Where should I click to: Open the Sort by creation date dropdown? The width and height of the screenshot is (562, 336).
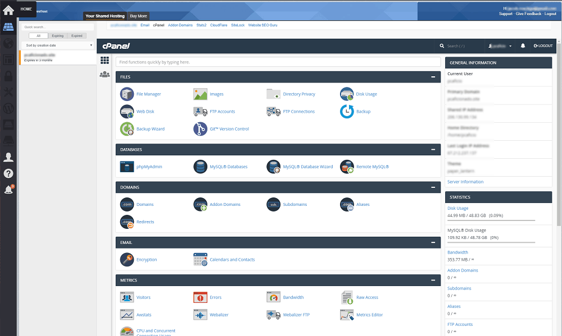pyautogui.click(x=58, y=45)
